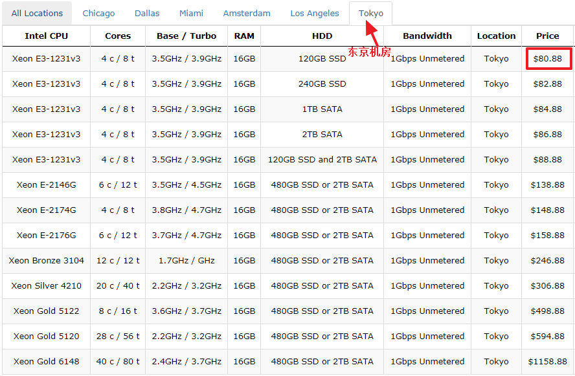
Task: Select the Dallas tab
Action: pos(147,13)
